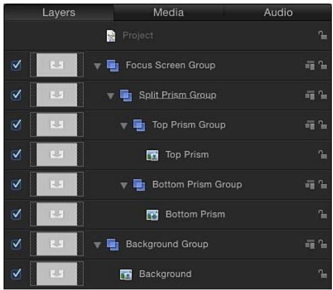Lock the Top Prism Group
Image resolution: width=333 pixels, height=290 pixels.
322,124
